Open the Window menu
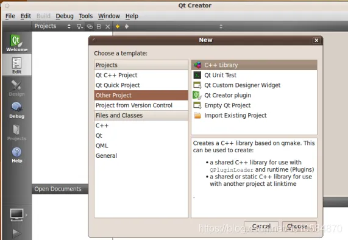This screenshot has width=348, height=240. 109,16
